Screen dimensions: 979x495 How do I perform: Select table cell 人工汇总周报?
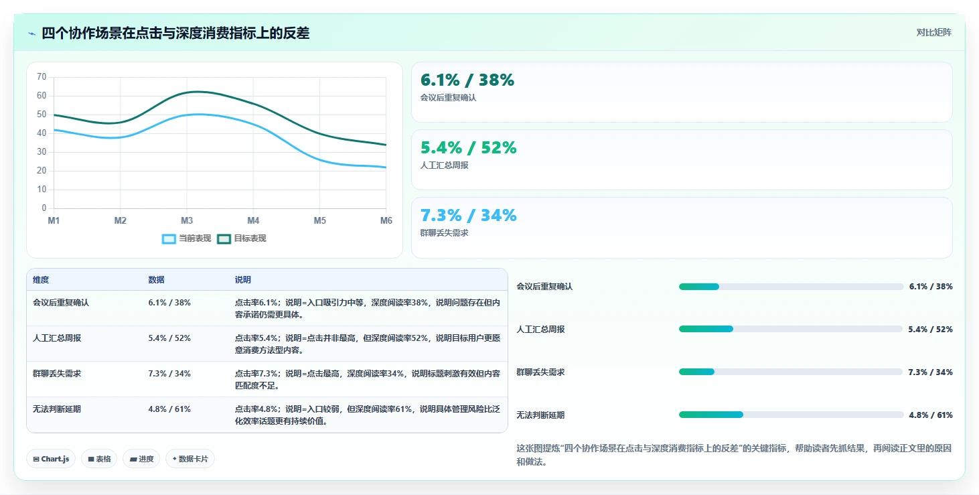click(57, 338)
